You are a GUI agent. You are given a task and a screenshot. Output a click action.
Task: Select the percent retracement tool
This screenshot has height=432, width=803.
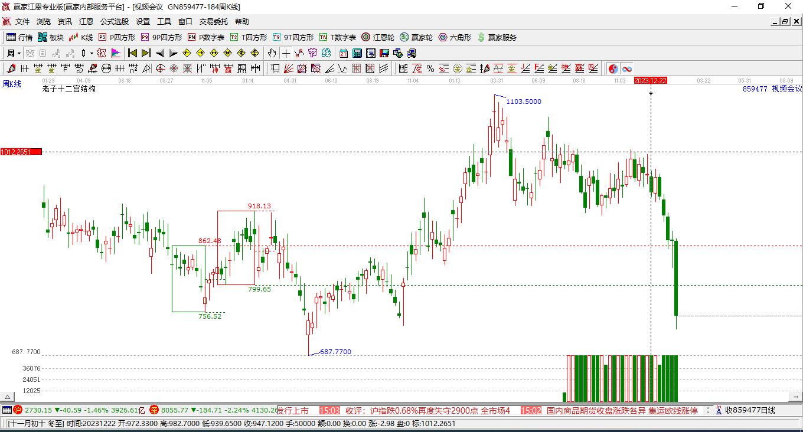tap(430, 68)
